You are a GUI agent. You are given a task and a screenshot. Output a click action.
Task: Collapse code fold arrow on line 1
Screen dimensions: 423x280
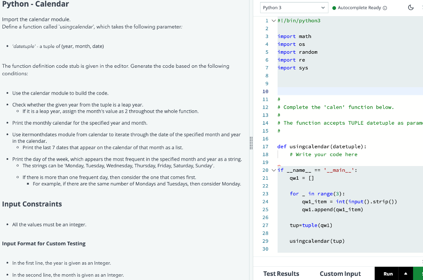coord(273,21)
